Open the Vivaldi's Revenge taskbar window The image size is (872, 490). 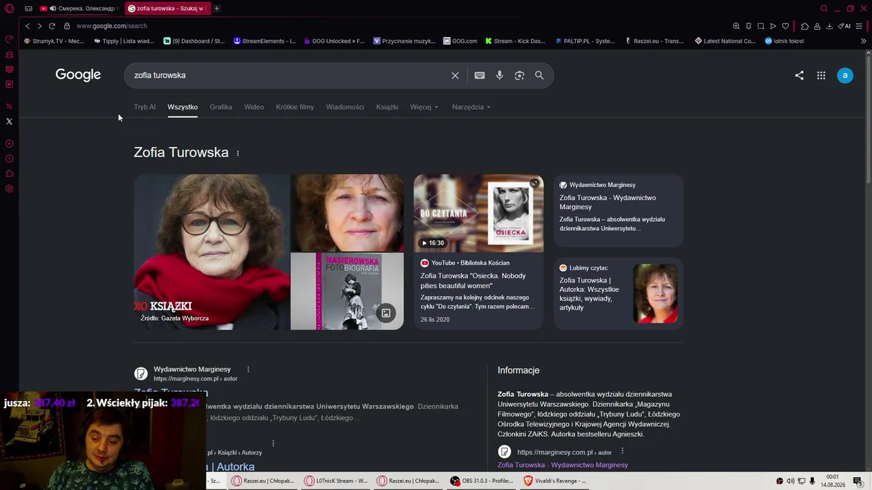(x=555, y=481)
